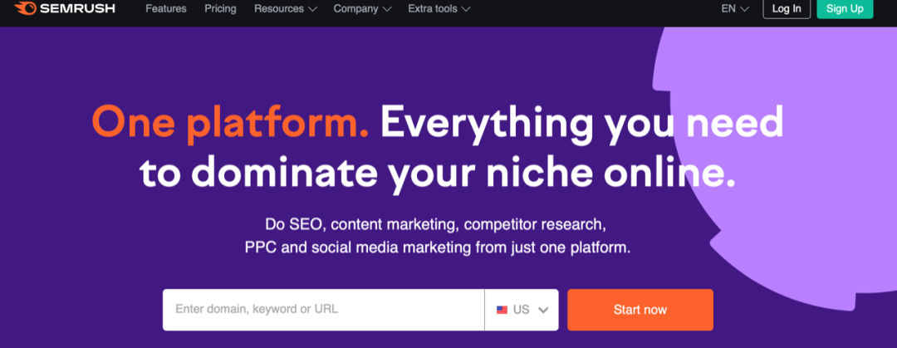This screenshot has height=348, width=897.
Task: Click the chevron beside Company
Action: coord(387,9)
